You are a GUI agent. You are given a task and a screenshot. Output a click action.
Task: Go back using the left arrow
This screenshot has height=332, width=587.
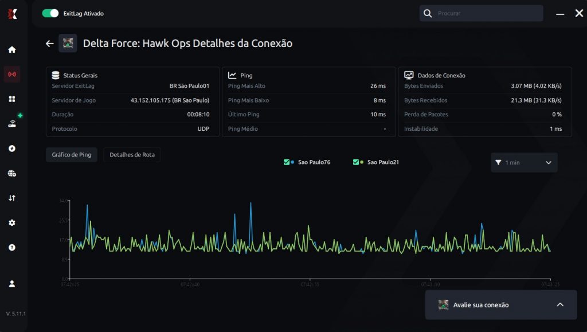49,44
